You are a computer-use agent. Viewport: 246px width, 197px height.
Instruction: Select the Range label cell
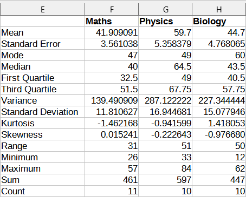tap(42, 146)
